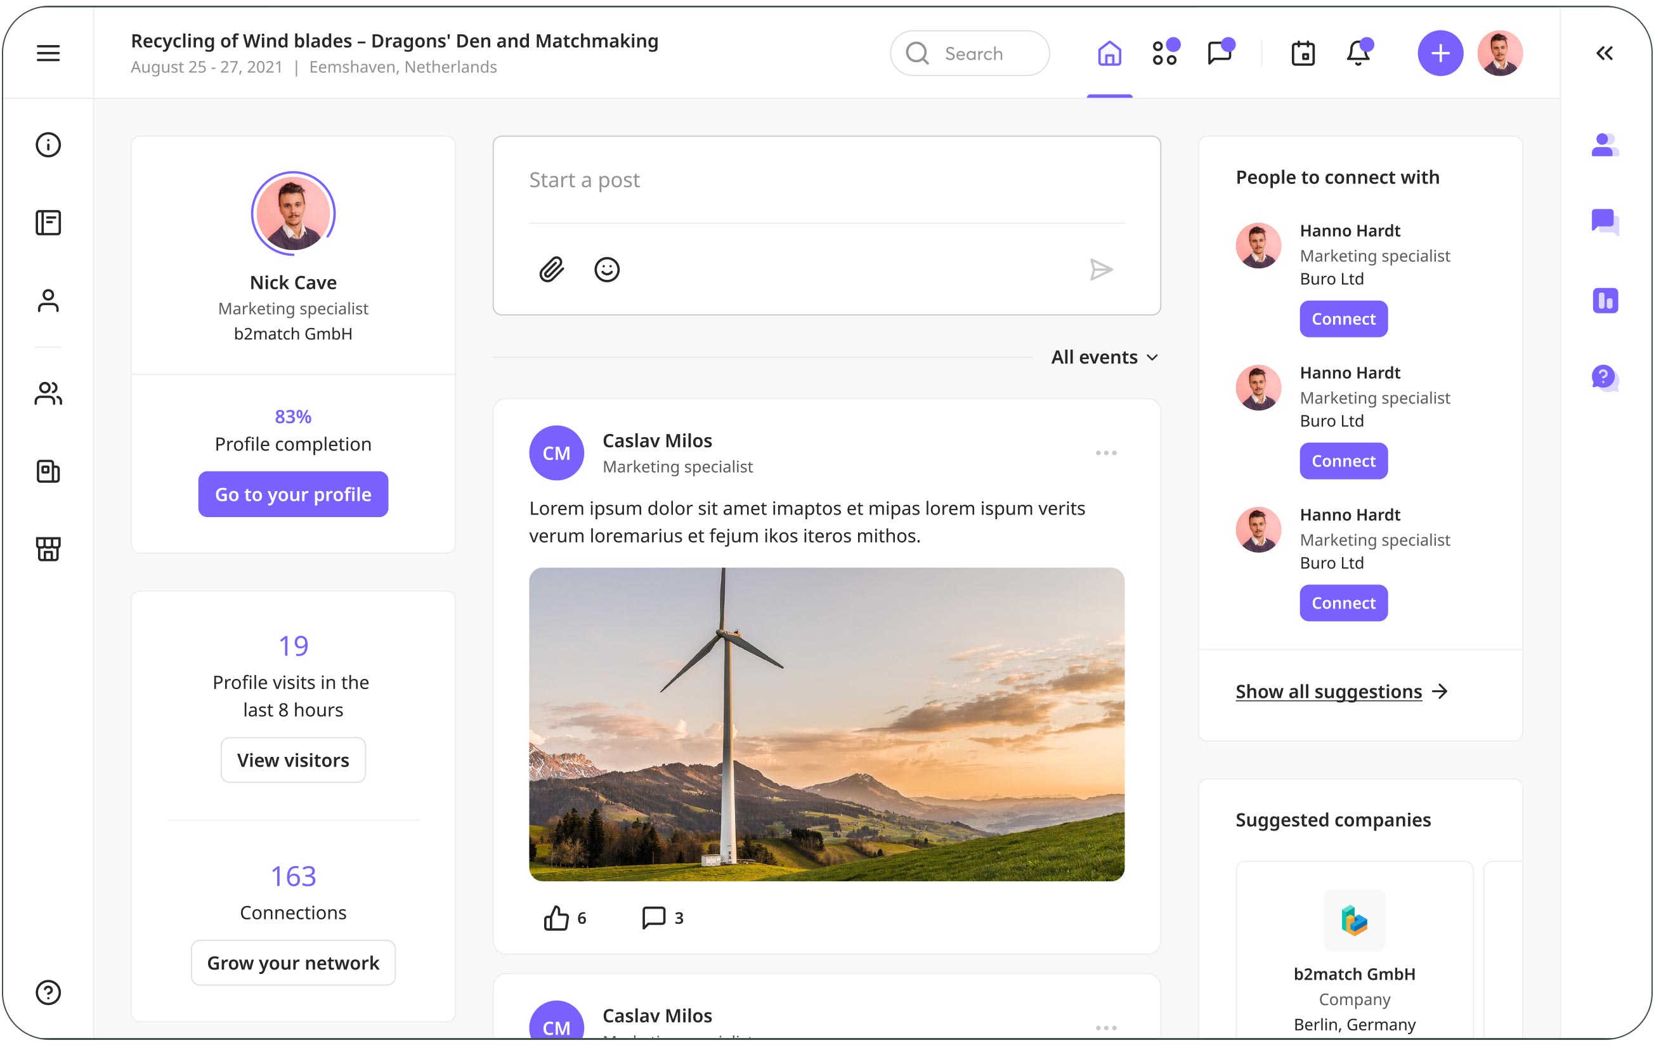
Task: Click the purple plus create button
Action: pos(1440,53)
